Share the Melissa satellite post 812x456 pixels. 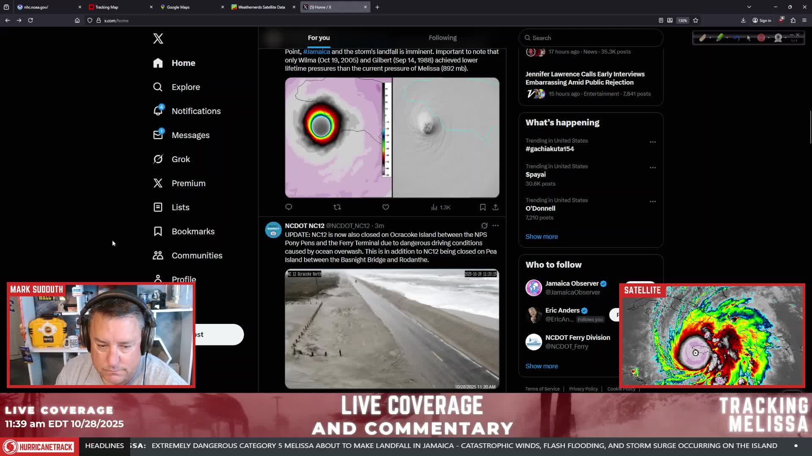495,207
